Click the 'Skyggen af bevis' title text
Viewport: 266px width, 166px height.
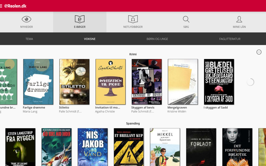click(143, 107)
